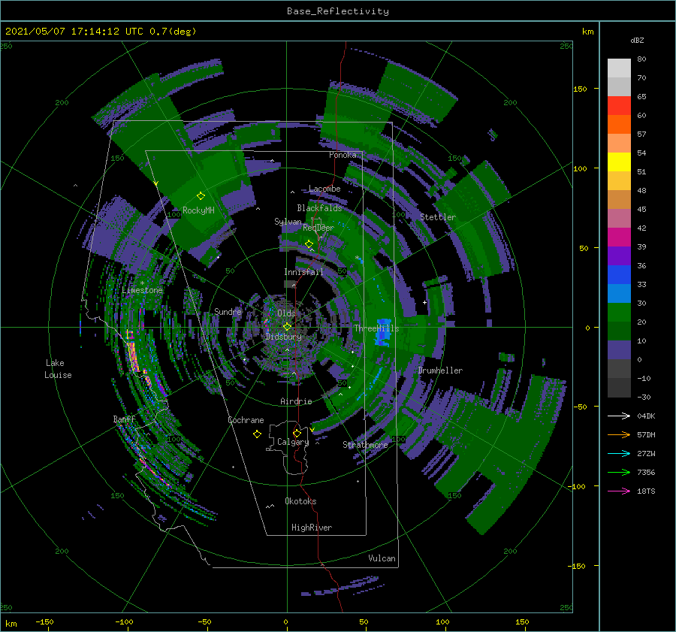This screenshot has width=676, height=632.
Task: Click the orange 57DM legend arrow
Action: click(619, 434)
